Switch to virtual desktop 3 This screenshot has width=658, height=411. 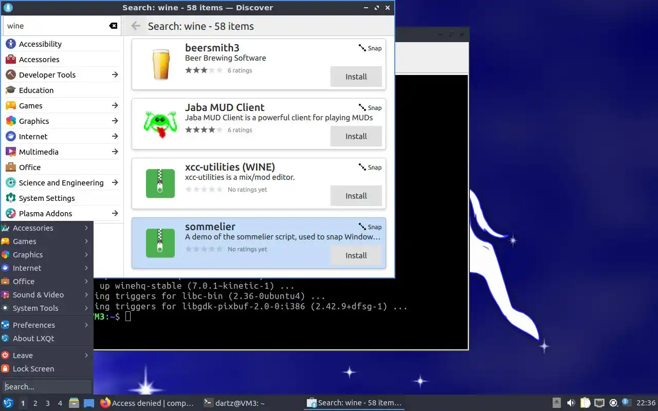tap(47, 403)
